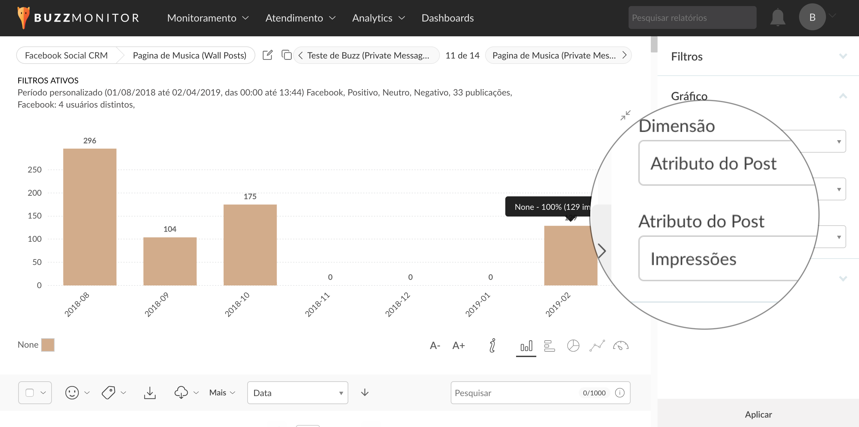Image resolution: width=859 pixels, height=427 pixels.
Task: Collapse the chart fullscreen arrows
Action: pos(626,115)
